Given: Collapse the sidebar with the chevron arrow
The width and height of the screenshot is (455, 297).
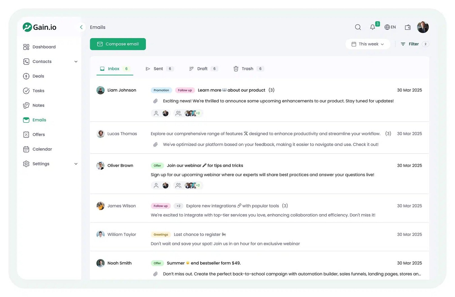Looking at the screenshot, I should [x=81, y=27].
